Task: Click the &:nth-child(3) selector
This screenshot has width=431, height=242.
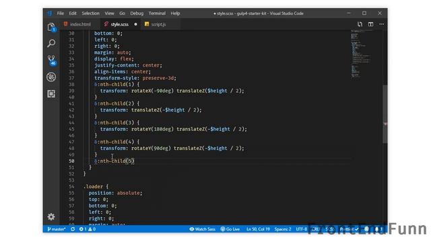Action: coord(114,122)
